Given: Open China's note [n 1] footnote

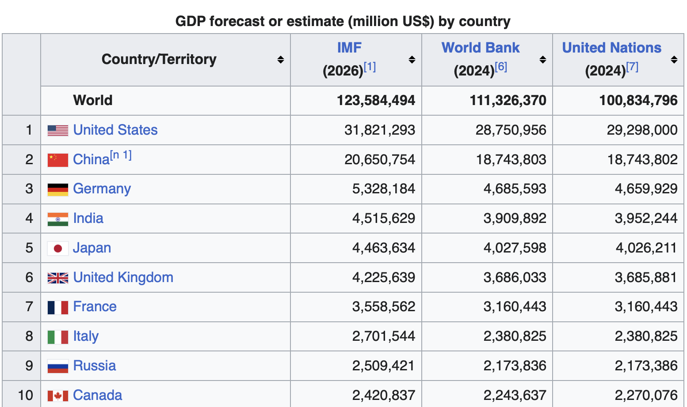Looking at the screenshot, I should tap(121, 155).
